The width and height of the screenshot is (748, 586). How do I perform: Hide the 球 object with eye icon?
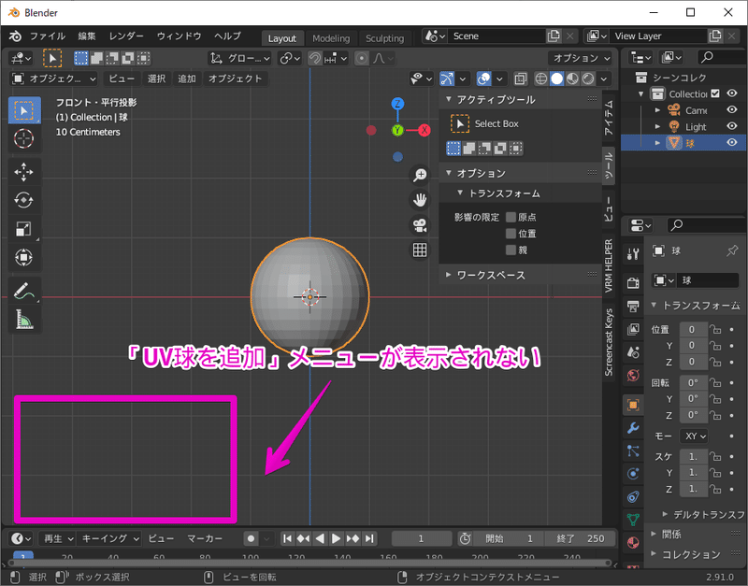(732, 143)
